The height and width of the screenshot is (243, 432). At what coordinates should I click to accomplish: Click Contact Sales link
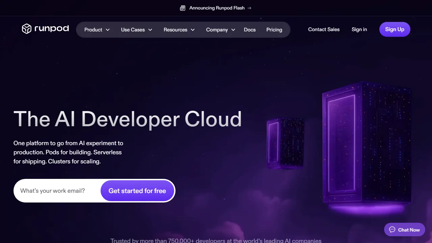324,29
